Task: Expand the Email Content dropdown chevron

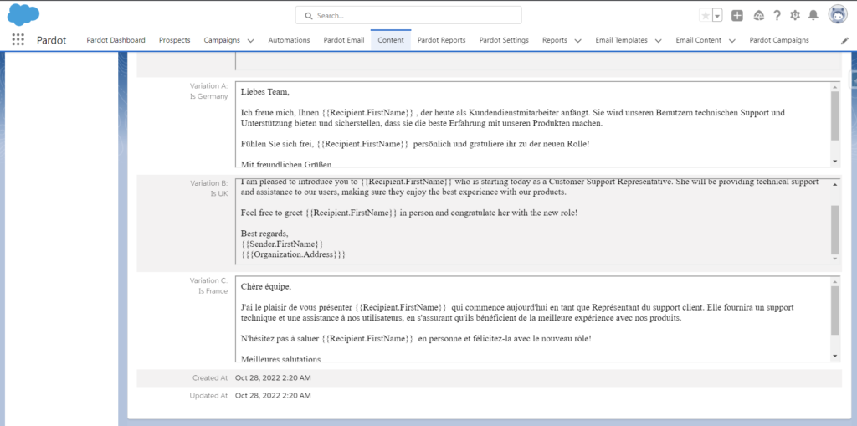Action: (x=731, y=40)
